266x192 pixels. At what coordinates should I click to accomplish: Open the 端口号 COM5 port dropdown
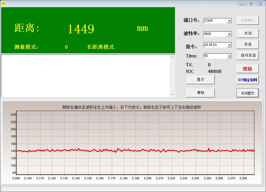(x=230, y=20)
